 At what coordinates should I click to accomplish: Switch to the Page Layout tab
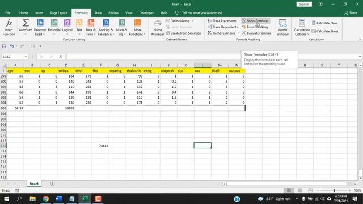tap(59, 13)
